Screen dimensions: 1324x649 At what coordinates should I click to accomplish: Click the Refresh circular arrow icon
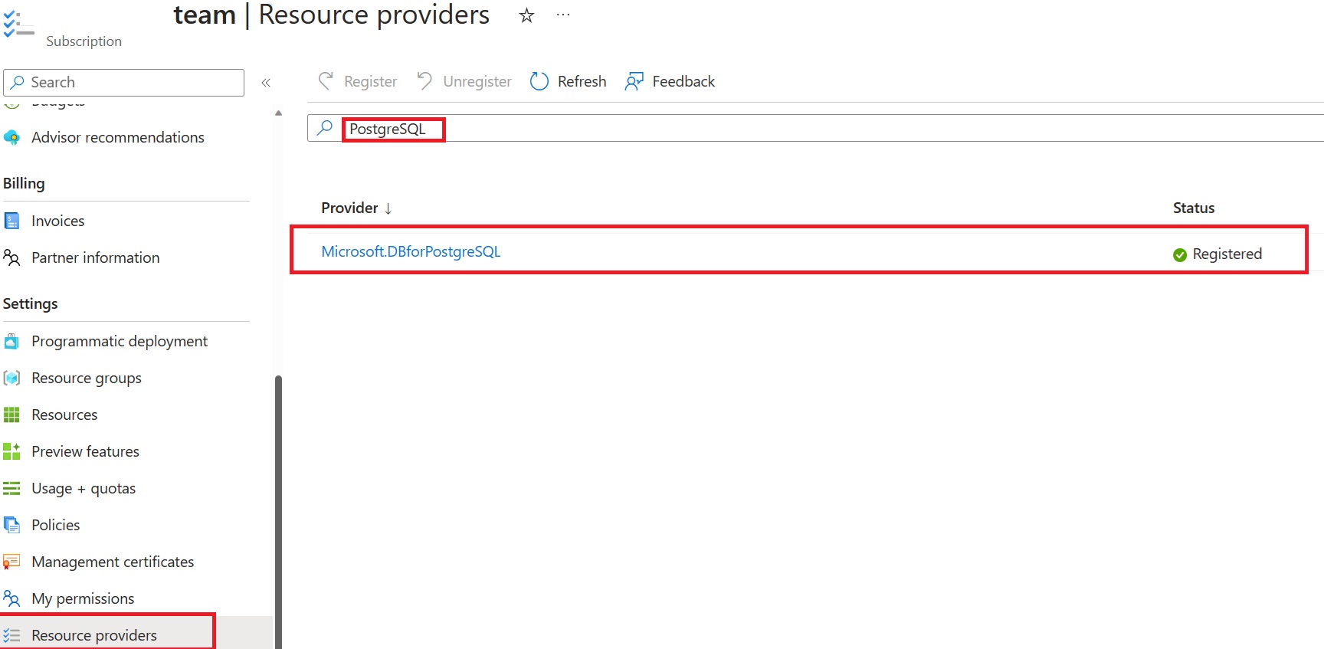(539, 81)
